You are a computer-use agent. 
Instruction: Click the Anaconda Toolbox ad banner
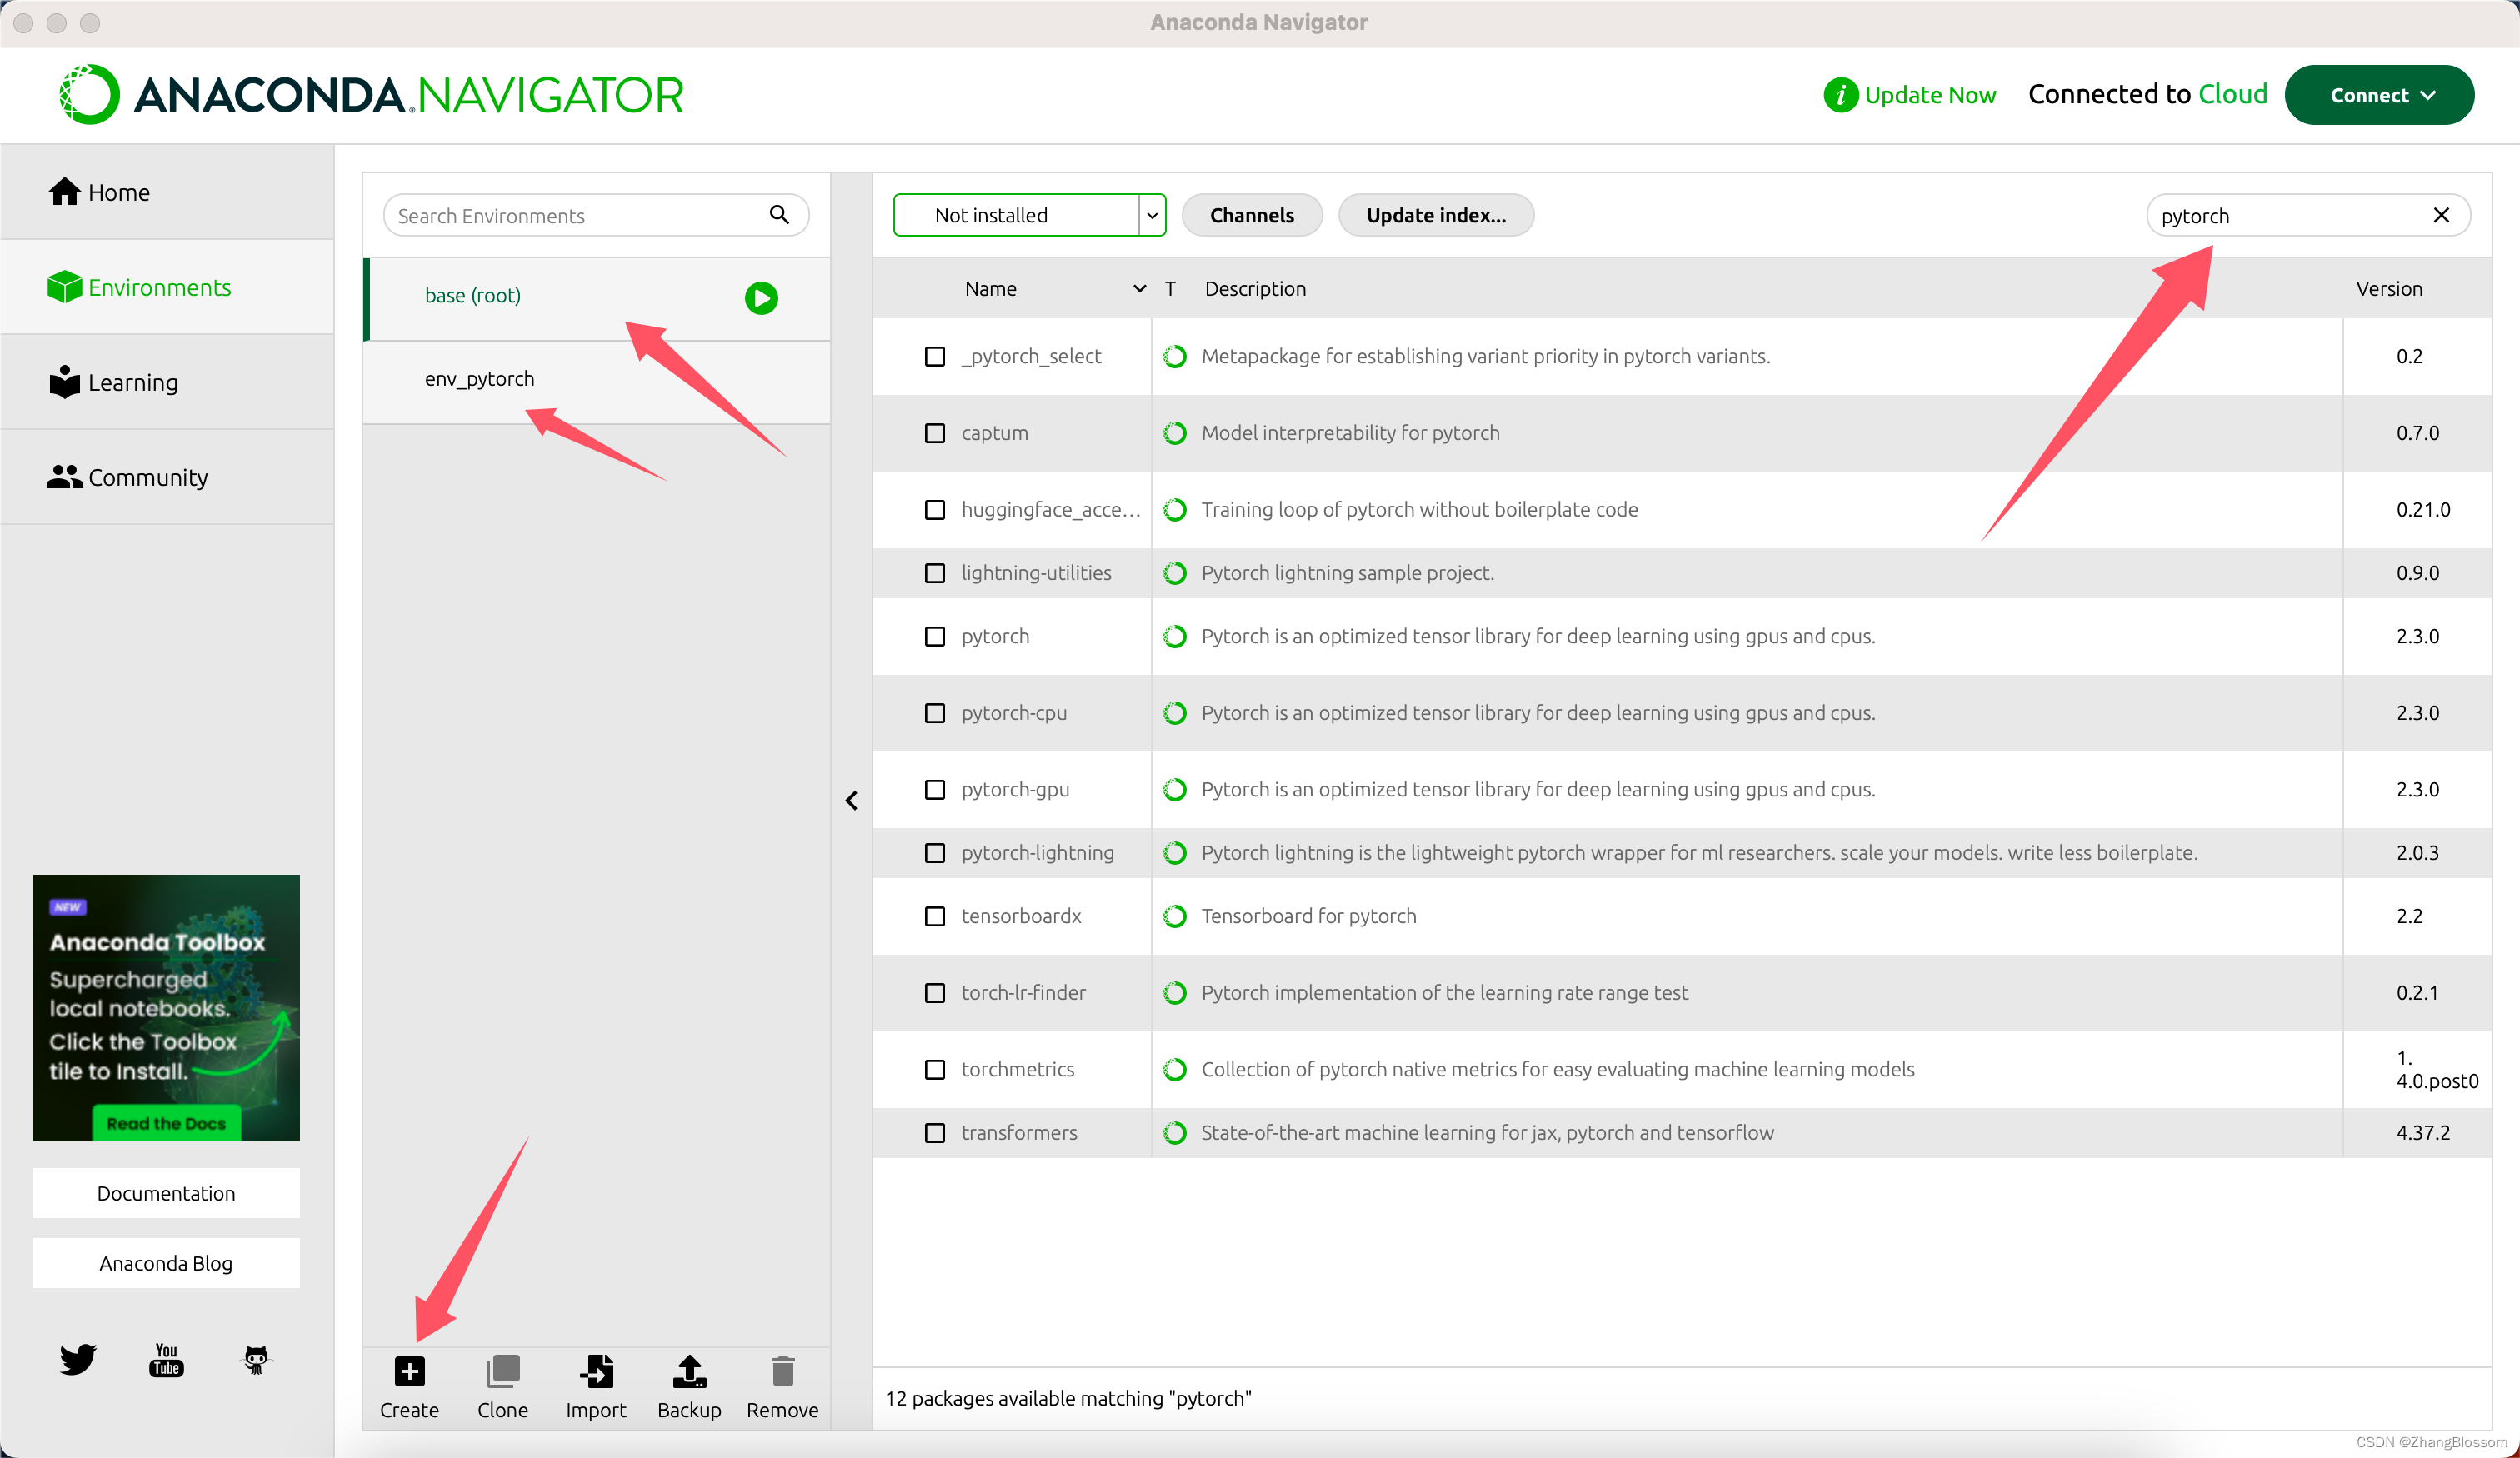pos(166,1007)
